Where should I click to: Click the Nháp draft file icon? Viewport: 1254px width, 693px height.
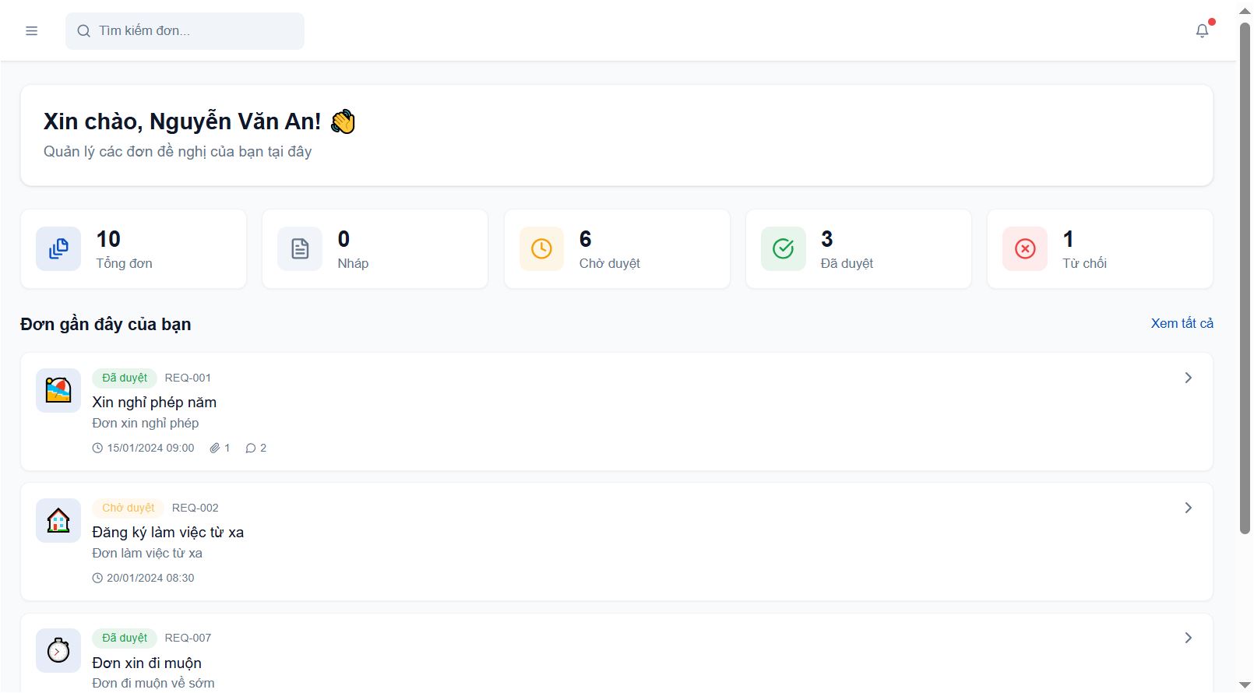pyautogui.click(x=300, y=249)
